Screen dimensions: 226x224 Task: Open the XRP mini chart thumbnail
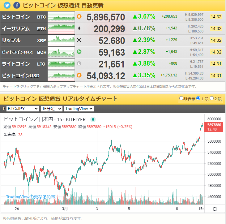point(61,41)
